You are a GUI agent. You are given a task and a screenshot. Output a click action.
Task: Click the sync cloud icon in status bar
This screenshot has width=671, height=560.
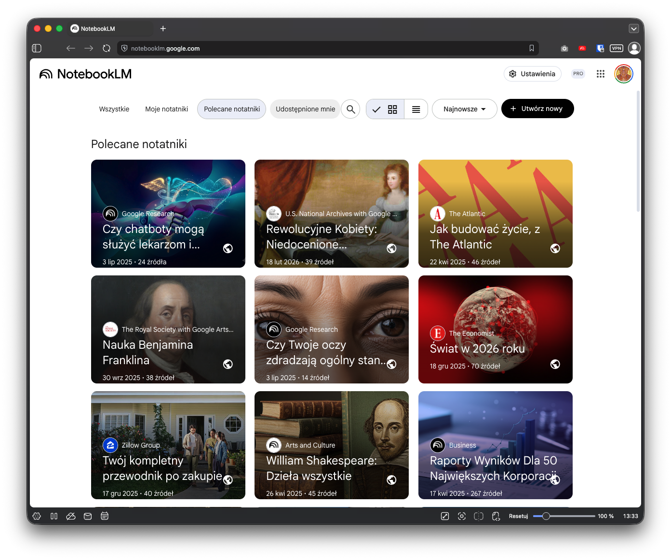[71, 516]
